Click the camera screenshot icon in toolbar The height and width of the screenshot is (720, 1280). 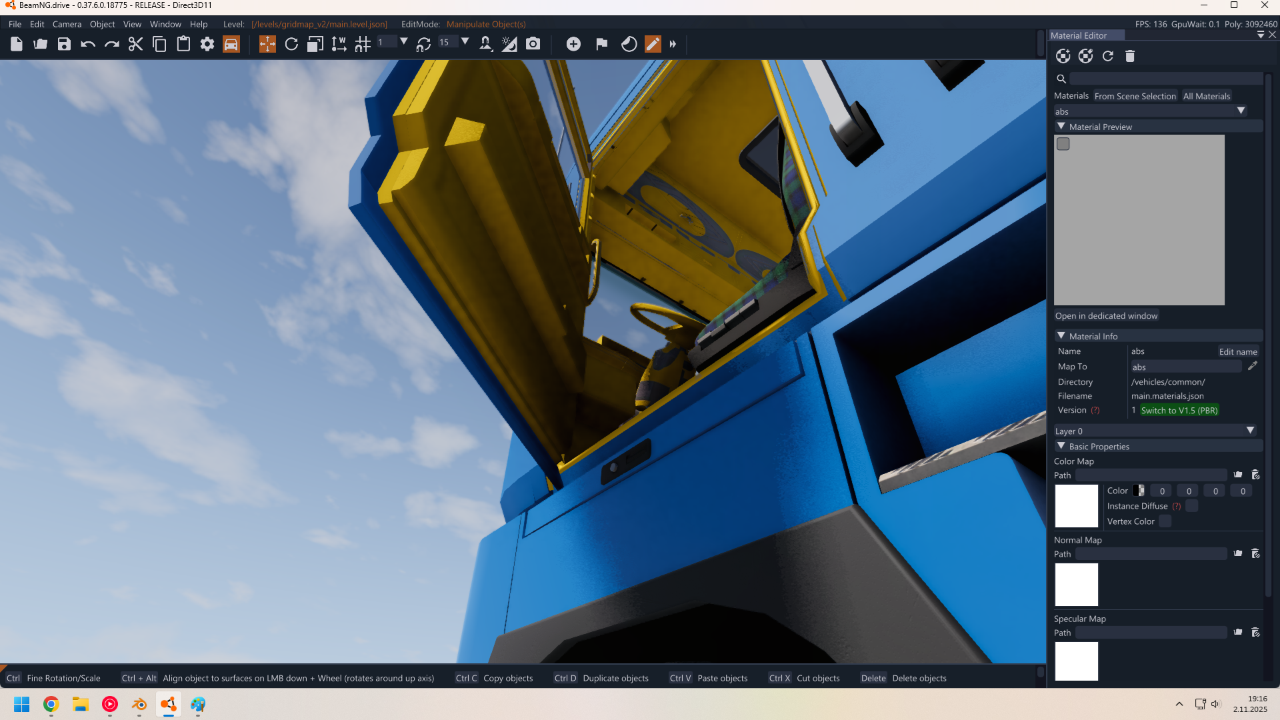533,44
